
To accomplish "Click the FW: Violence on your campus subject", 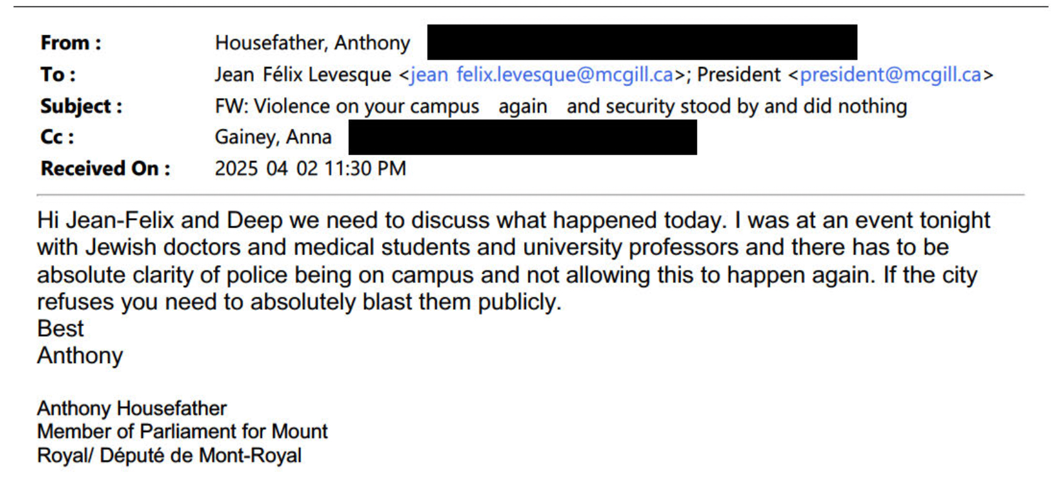I will pos(347,106).
